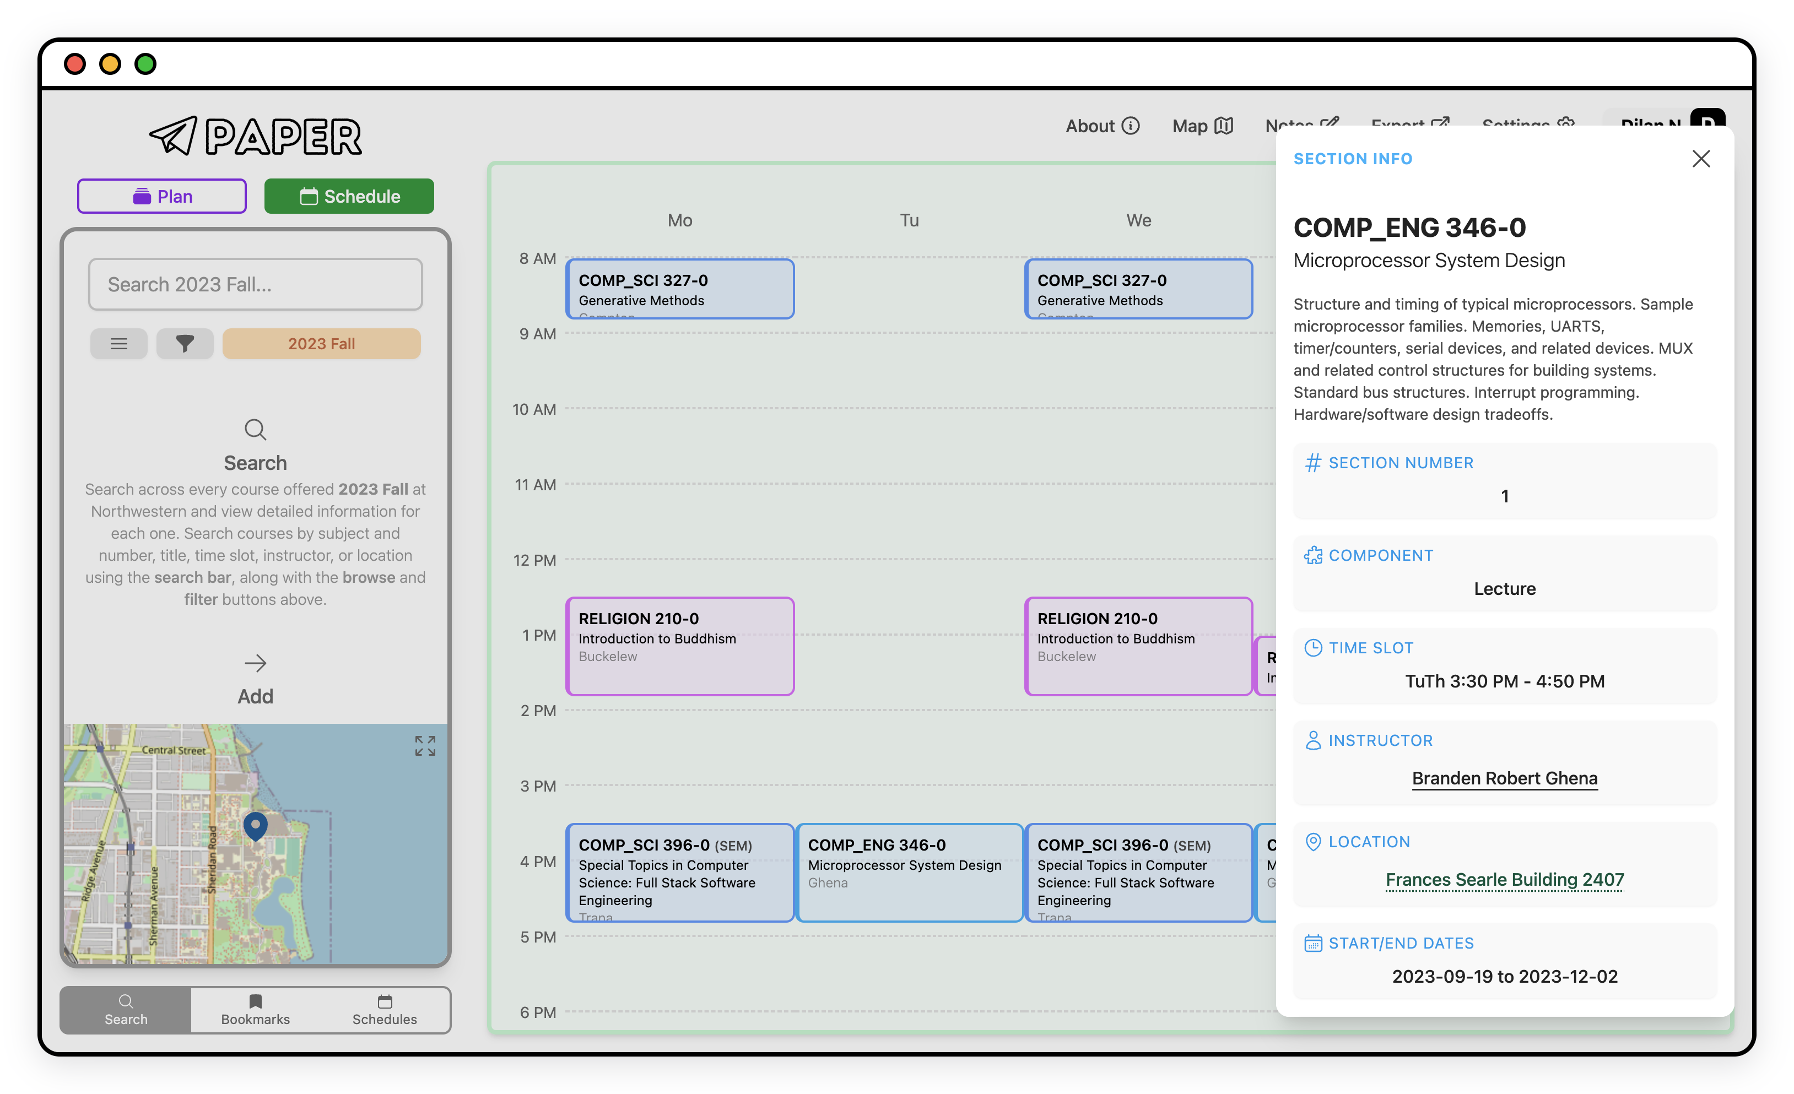The image size is (1794, 1094).
Task: Click the arrow icon above Add
Action: click(255, 663)
